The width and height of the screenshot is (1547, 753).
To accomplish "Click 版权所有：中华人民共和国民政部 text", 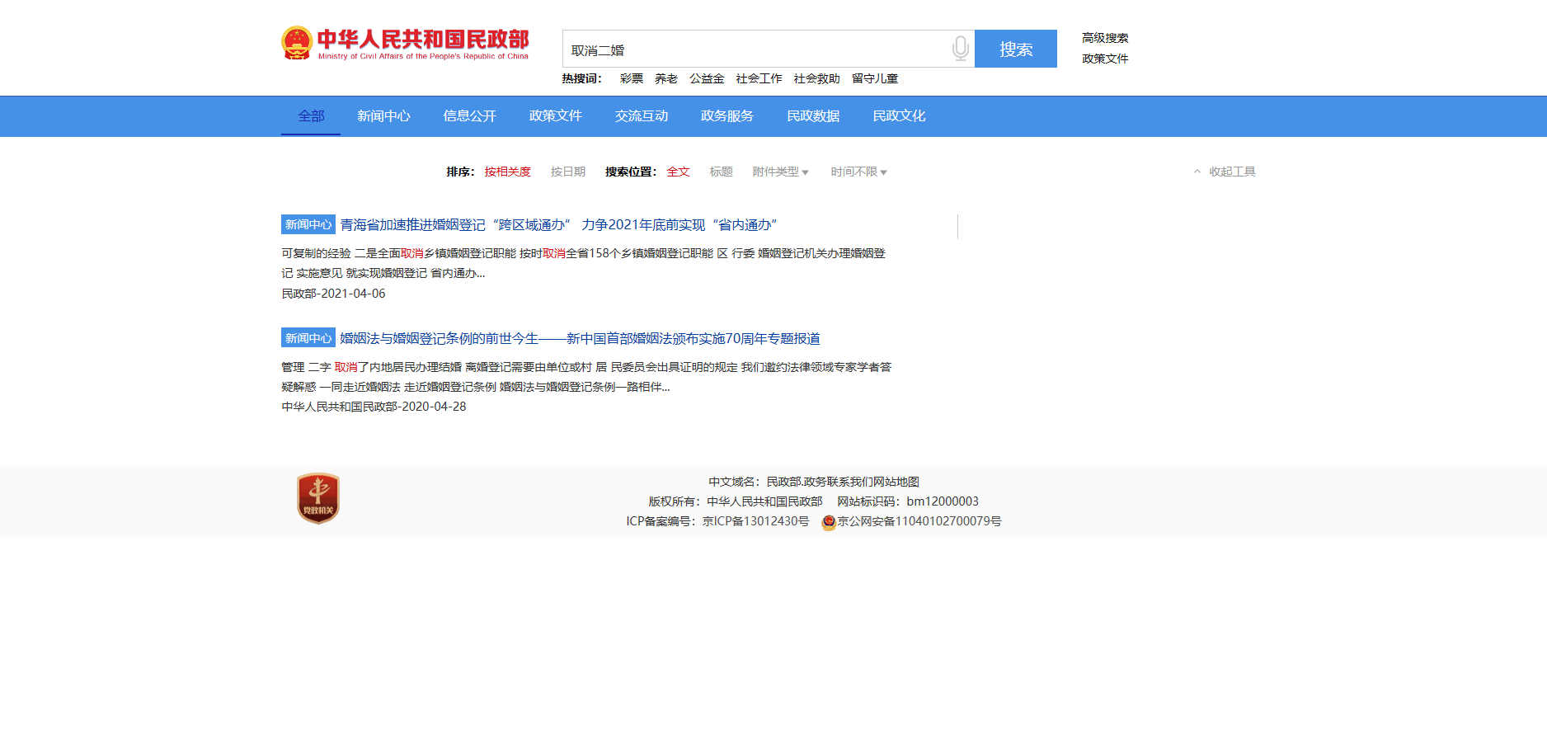I will coord(736,501).
